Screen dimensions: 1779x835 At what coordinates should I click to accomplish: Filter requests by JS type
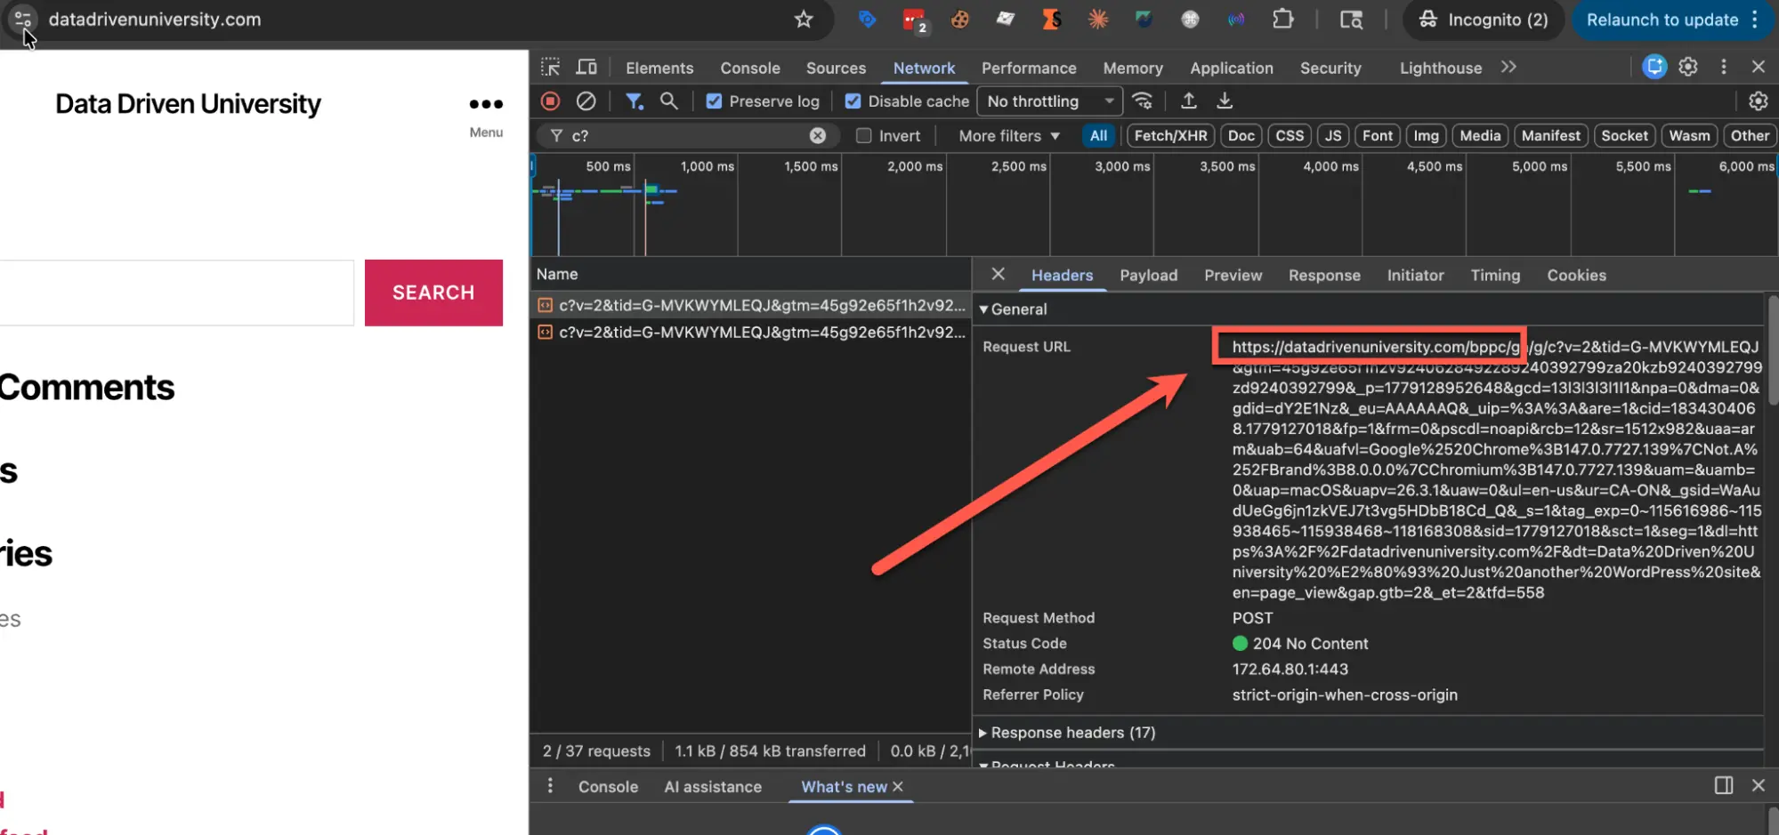tap(1332, 135)
